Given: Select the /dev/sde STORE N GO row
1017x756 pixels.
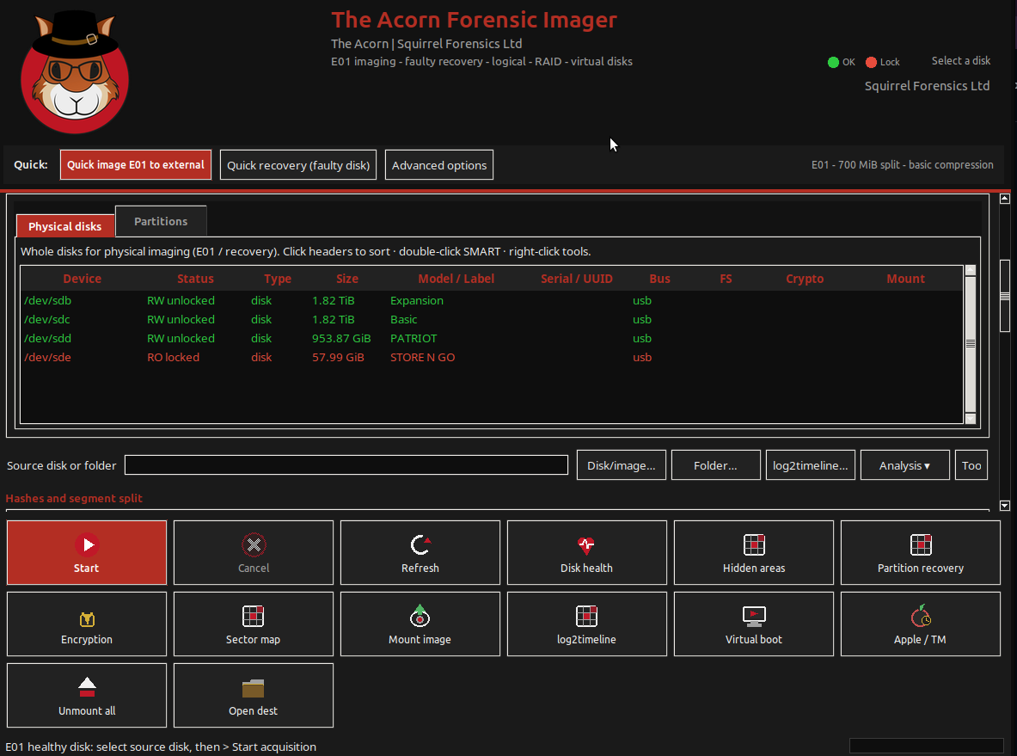Looking at the screenshot, I should click(492, 358).
